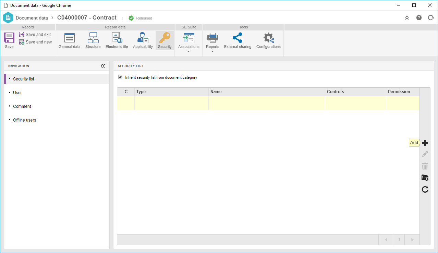
Task: Toggle Inherit security list from document category
Action: click(x=120, y=77)
